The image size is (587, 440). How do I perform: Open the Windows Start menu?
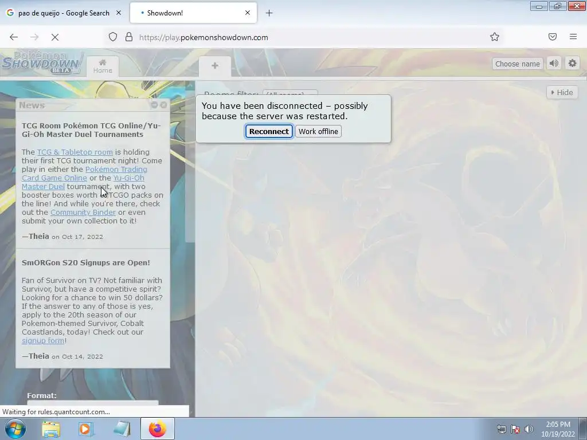click(15, 429)
